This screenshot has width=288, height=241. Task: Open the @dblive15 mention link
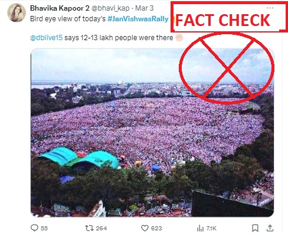(46, 38)
